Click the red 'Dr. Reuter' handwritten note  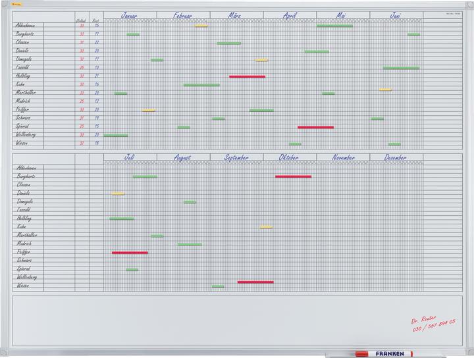(x=423, y=319)
